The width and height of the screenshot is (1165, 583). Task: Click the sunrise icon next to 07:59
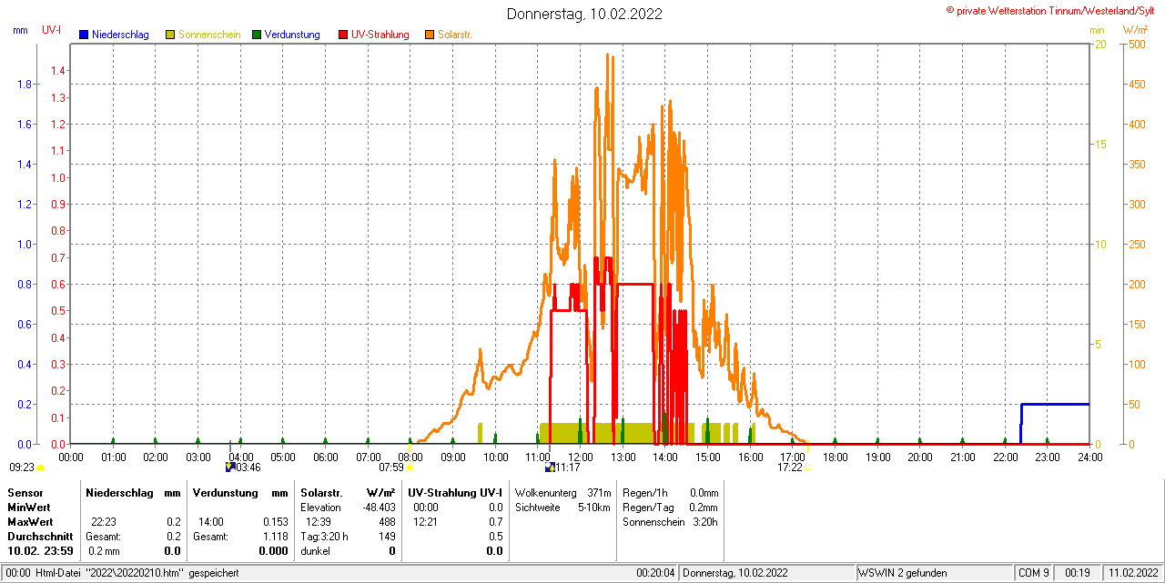[x=410, y=467]
